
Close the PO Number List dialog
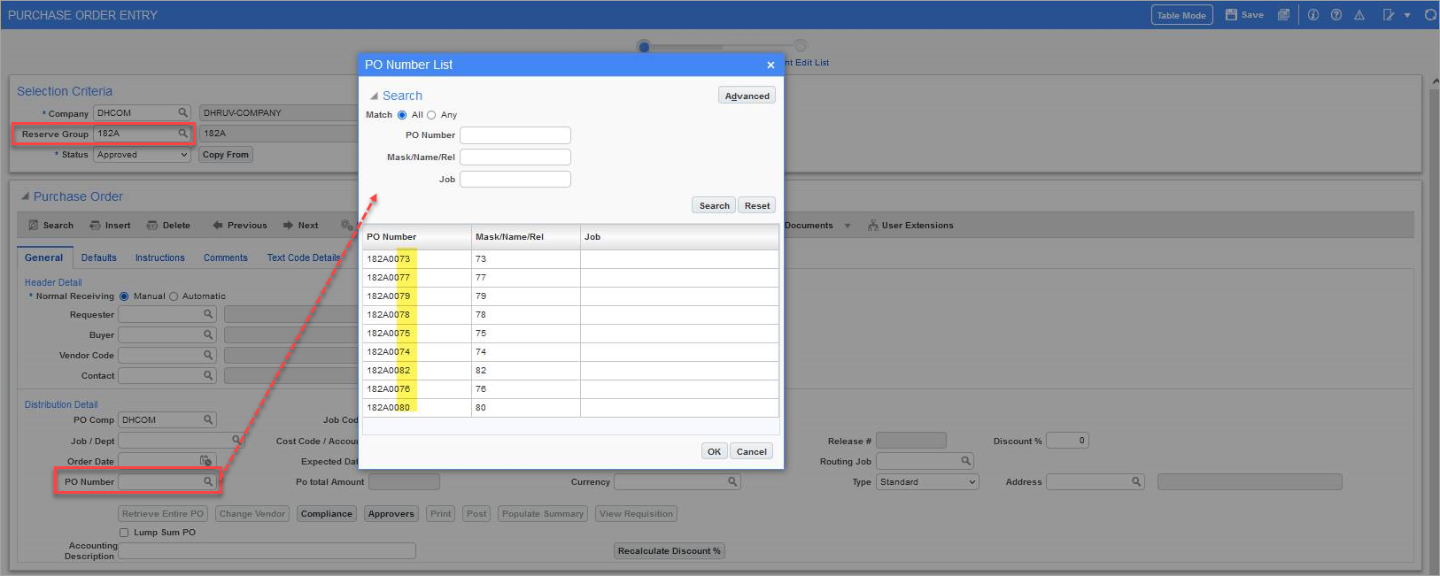770,65
